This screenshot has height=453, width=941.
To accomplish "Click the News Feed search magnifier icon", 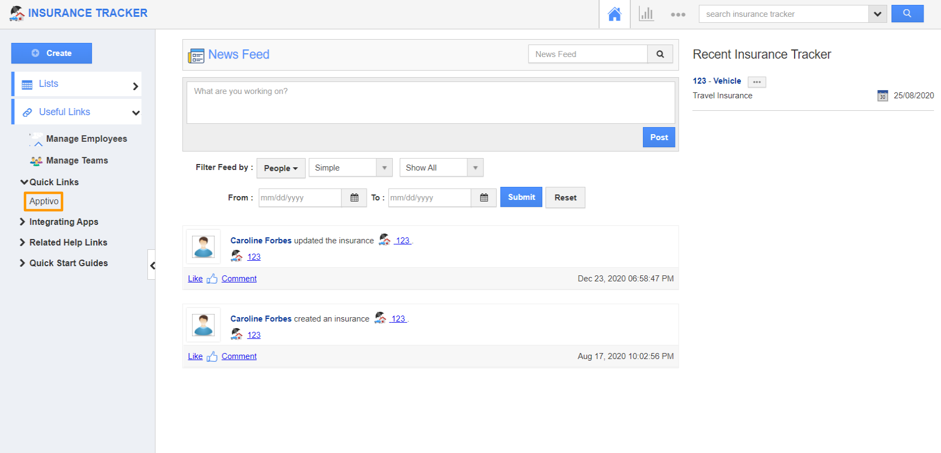I will click(x=660, y=54).
